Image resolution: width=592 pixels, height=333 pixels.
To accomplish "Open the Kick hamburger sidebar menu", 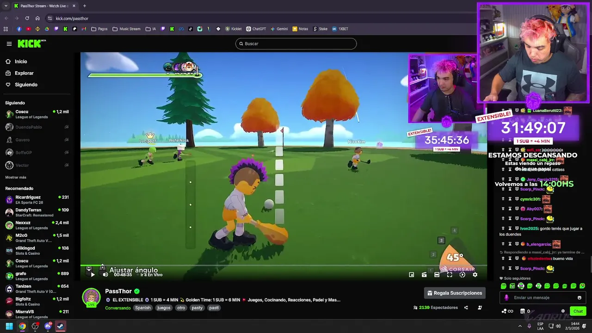I will pos(9,44).
